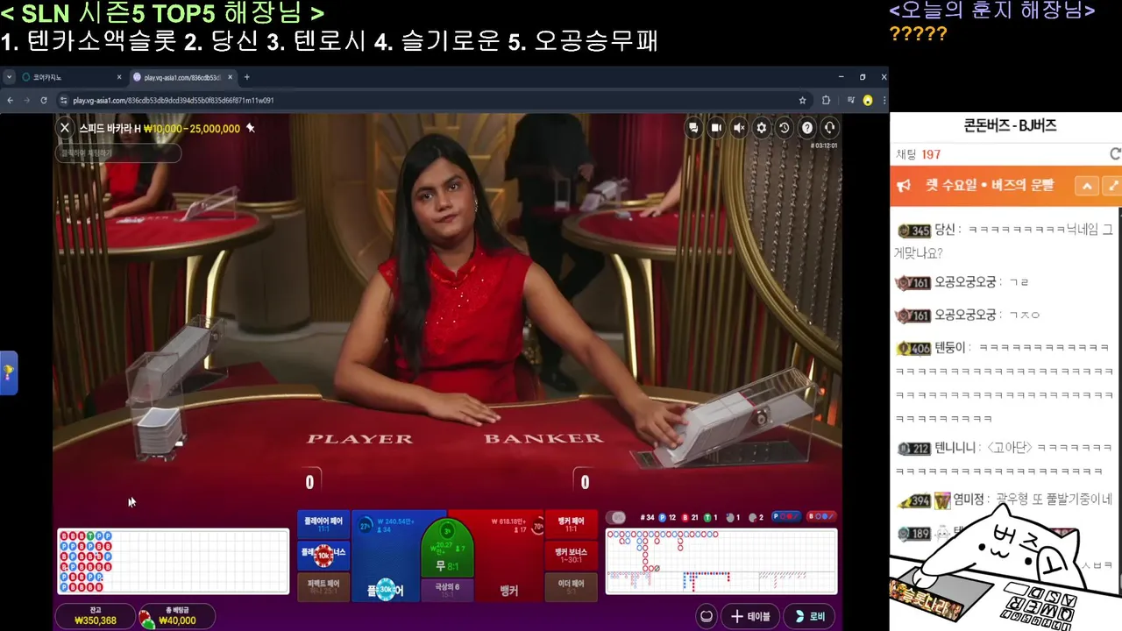The height and width of the screenshot is (631, 1122).
Task: Open the browser tab search dropdown arrow
Action: [10, 77]
